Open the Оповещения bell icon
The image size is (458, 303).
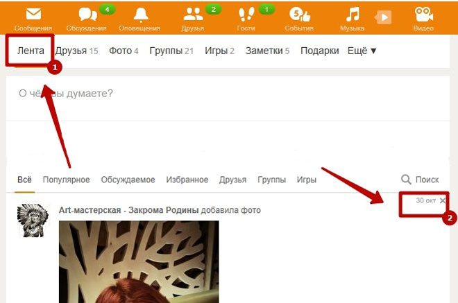click(x=141, y=15)
